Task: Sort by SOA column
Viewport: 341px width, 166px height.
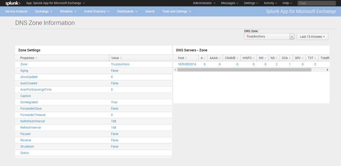Action: point(286,58)
